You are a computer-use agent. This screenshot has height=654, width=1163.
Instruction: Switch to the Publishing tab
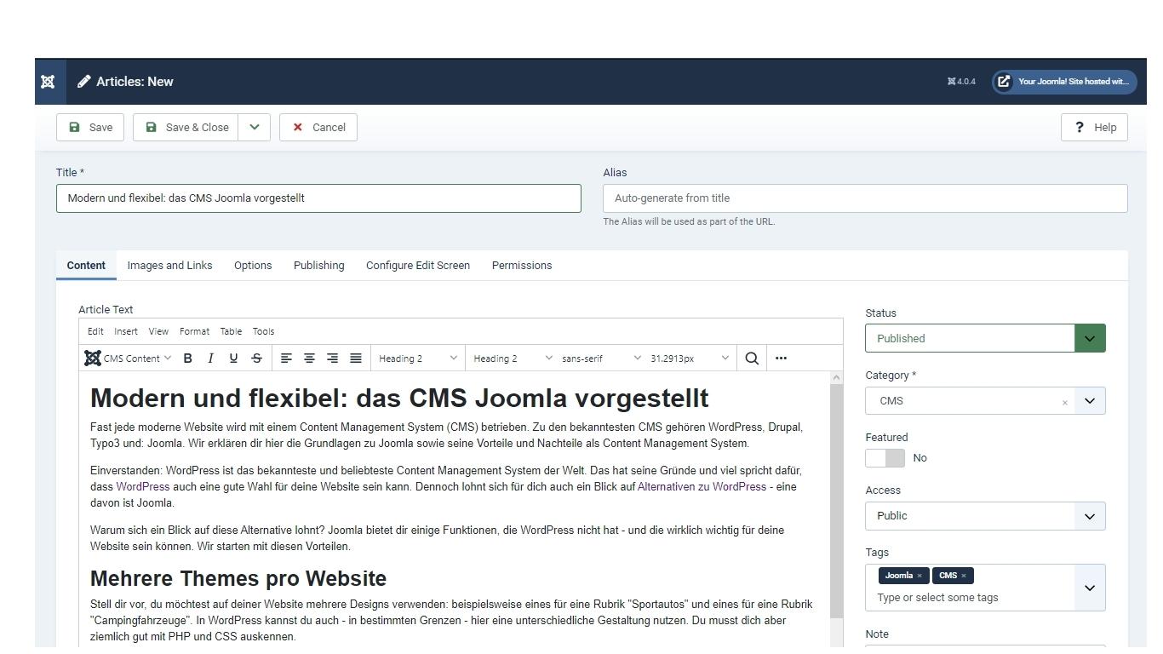tap(319, 266)
